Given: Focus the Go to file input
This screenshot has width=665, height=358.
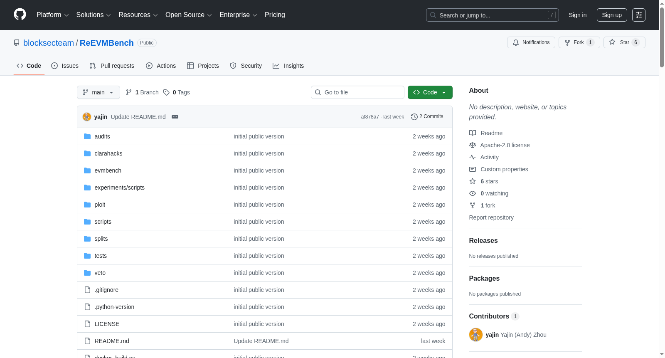Looking at the screenshot, I should pos(357,92).
